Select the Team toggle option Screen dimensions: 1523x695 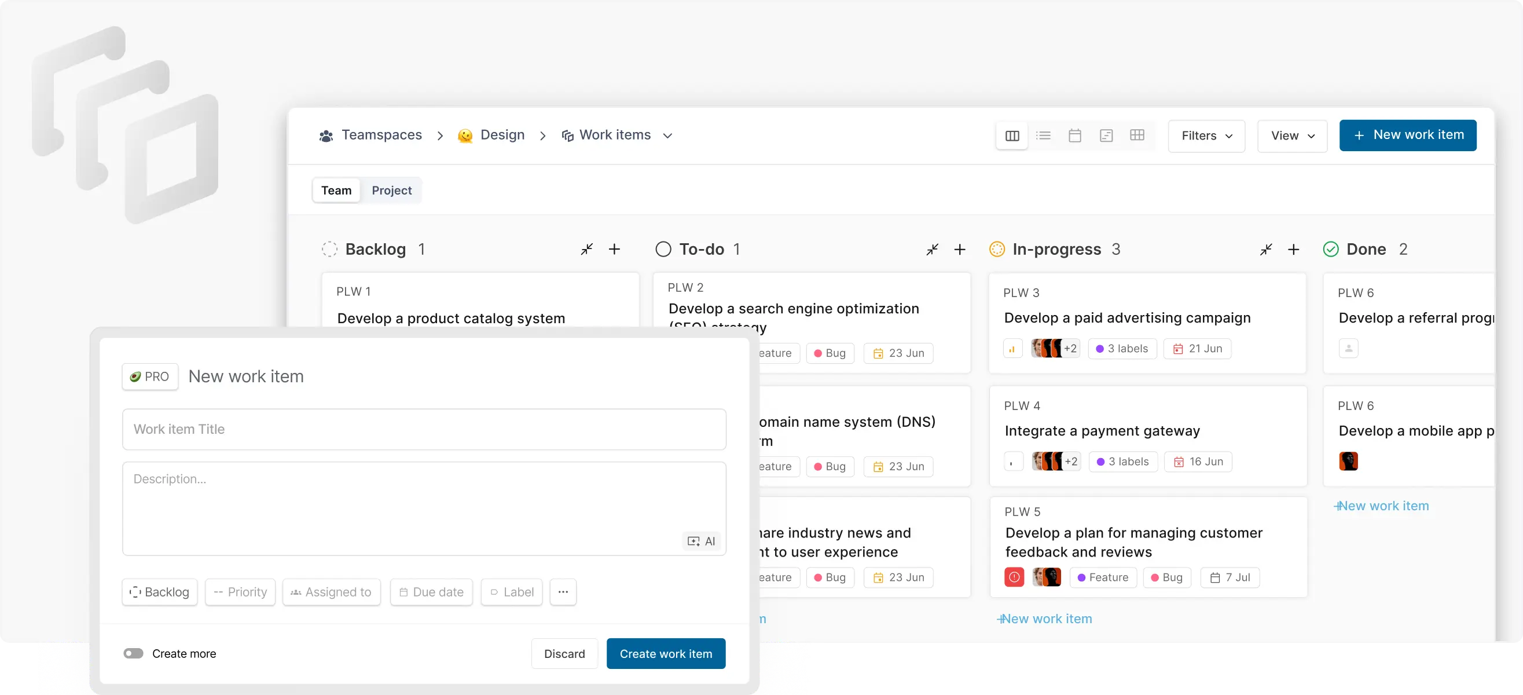pos(336,191)
